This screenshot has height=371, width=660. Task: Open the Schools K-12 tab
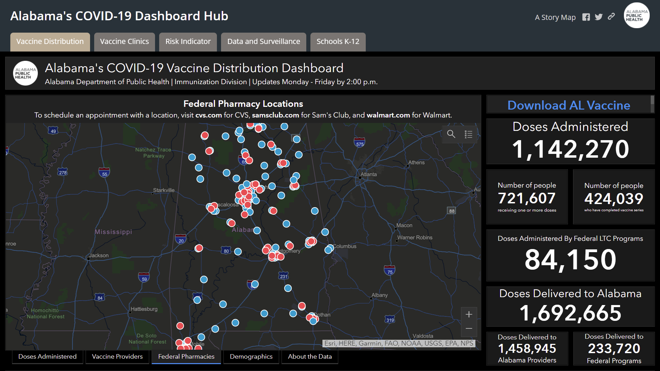coord(338,42)
